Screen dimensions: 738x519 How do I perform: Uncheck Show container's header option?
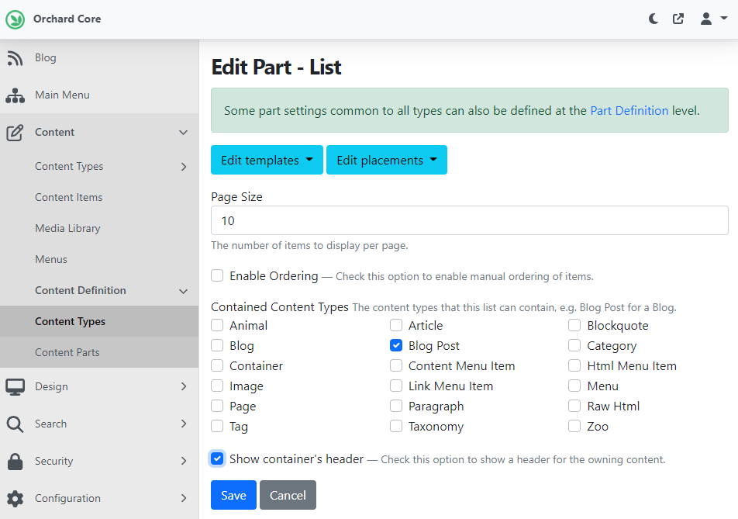coord(217,458)
